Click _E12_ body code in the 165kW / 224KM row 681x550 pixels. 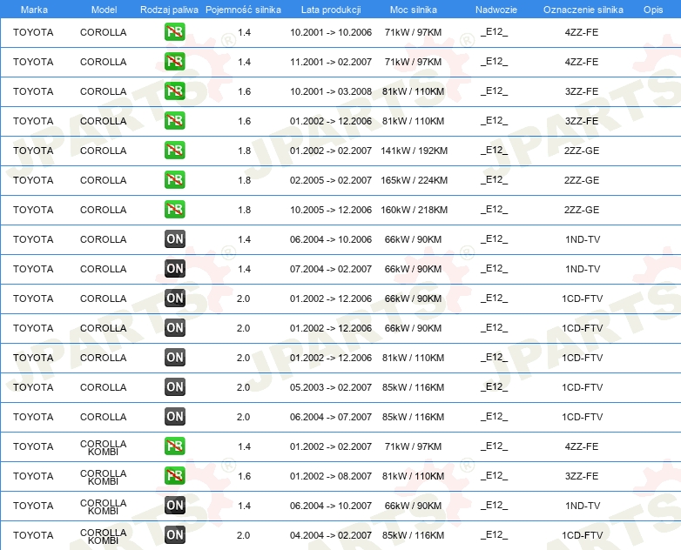tap(495, 180)
